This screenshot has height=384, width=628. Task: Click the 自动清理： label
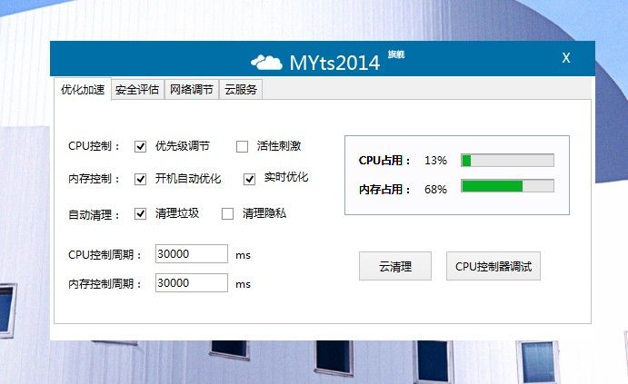[94, 215]
